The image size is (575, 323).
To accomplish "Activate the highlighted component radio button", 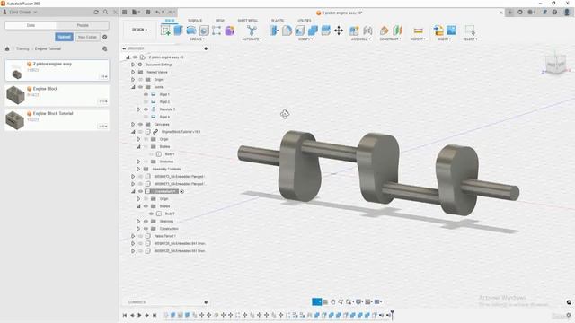I will (181, 191).
